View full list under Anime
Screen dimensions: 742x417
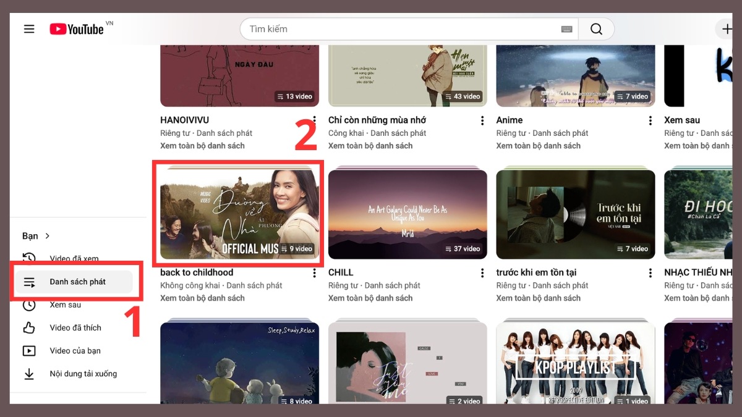539,146
